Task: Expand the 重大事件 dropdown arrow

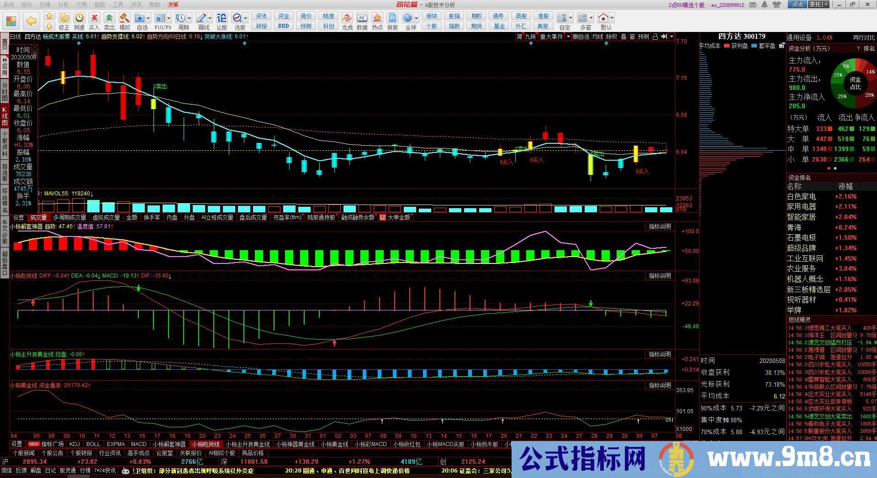Action: coord(568,37)
